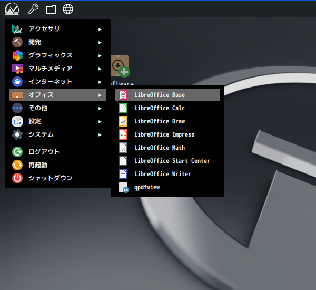Select the マルチメディア menu category
Image resolution: width=316 pixels, height=290 pixels.
point(50,69)
